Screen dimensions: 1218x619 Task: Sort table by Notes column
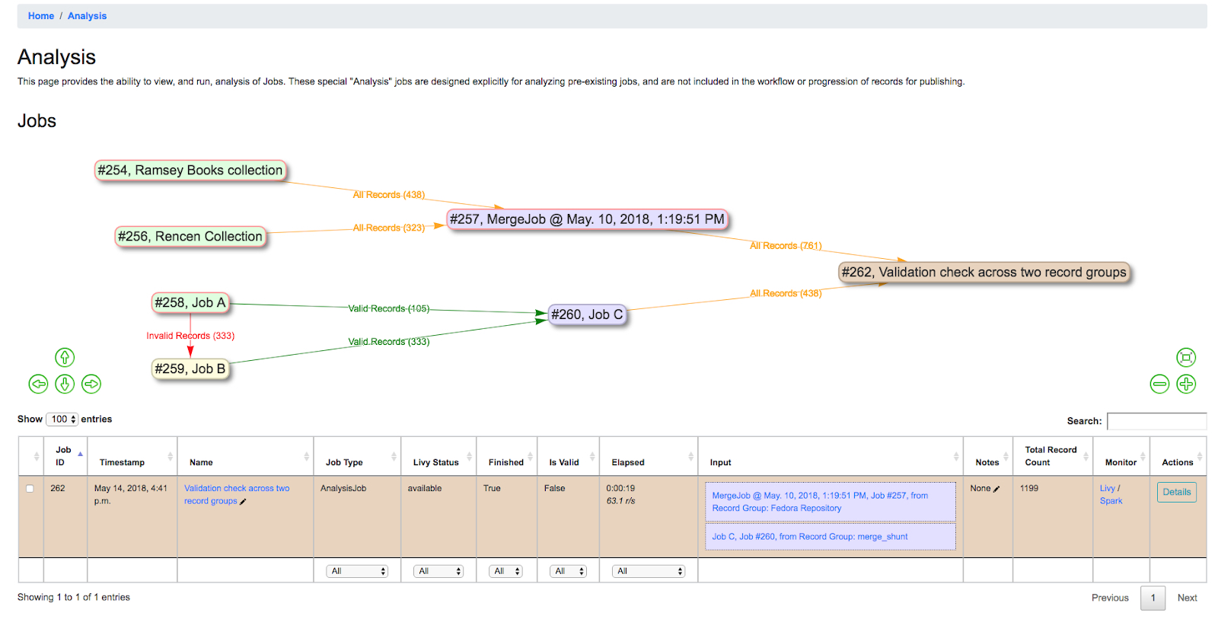pyautogui.click(x=987, y=457)
